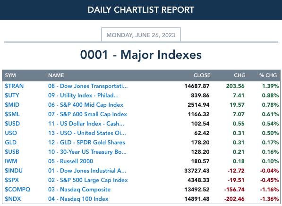Image resolution: width=282 pixels, height=206 pixels.
Task: Click the $MID ticker symbol
Action: [x=12, y=105]
